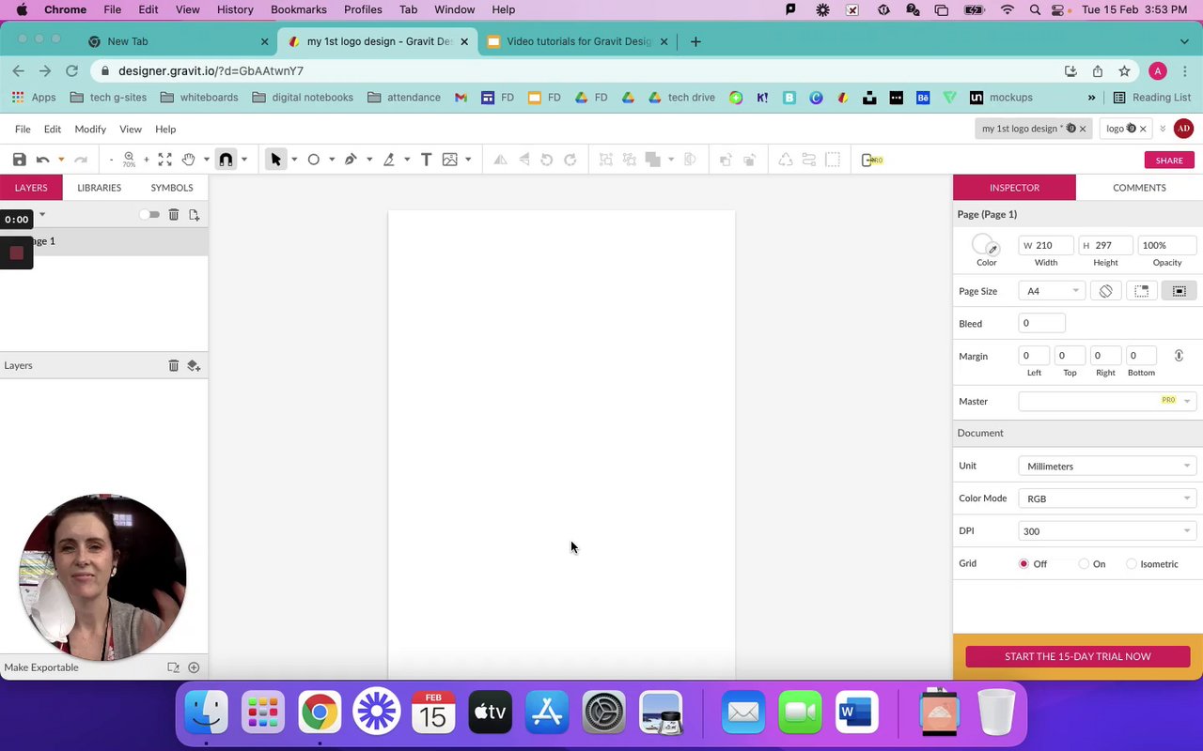Viewport: 1203px width, 751px height.
Task: Expand the undo history arrow
Action: tap(61, 160)
